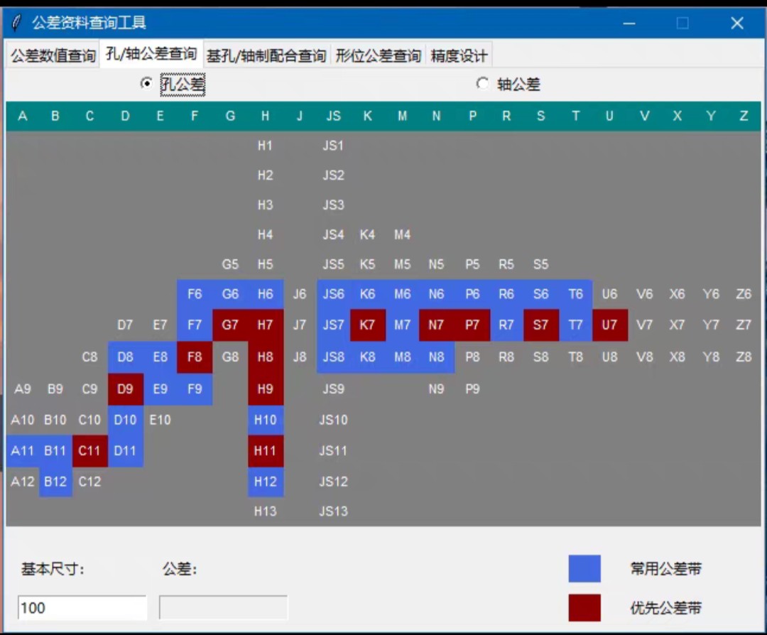Choose tolerance zone A9

(23, 389)
